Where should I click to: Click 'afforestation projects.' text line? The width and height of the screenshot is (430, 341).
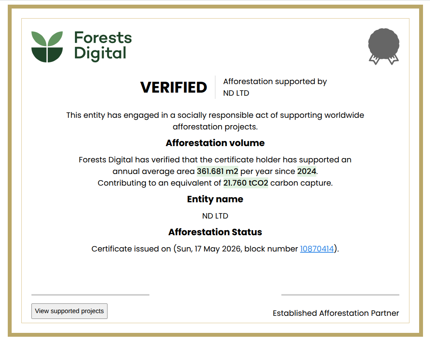[x=215, y=127]
